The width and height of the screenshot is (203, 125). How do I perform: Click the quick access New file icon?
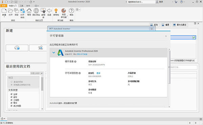7,2
